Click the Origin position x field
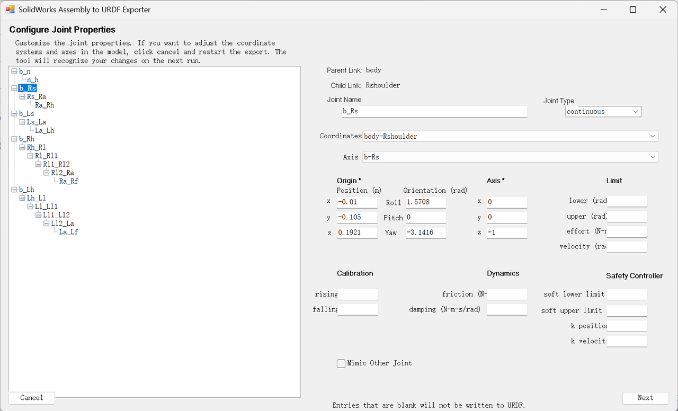This screenshot has height=411, width=678. tap(357, 202)
